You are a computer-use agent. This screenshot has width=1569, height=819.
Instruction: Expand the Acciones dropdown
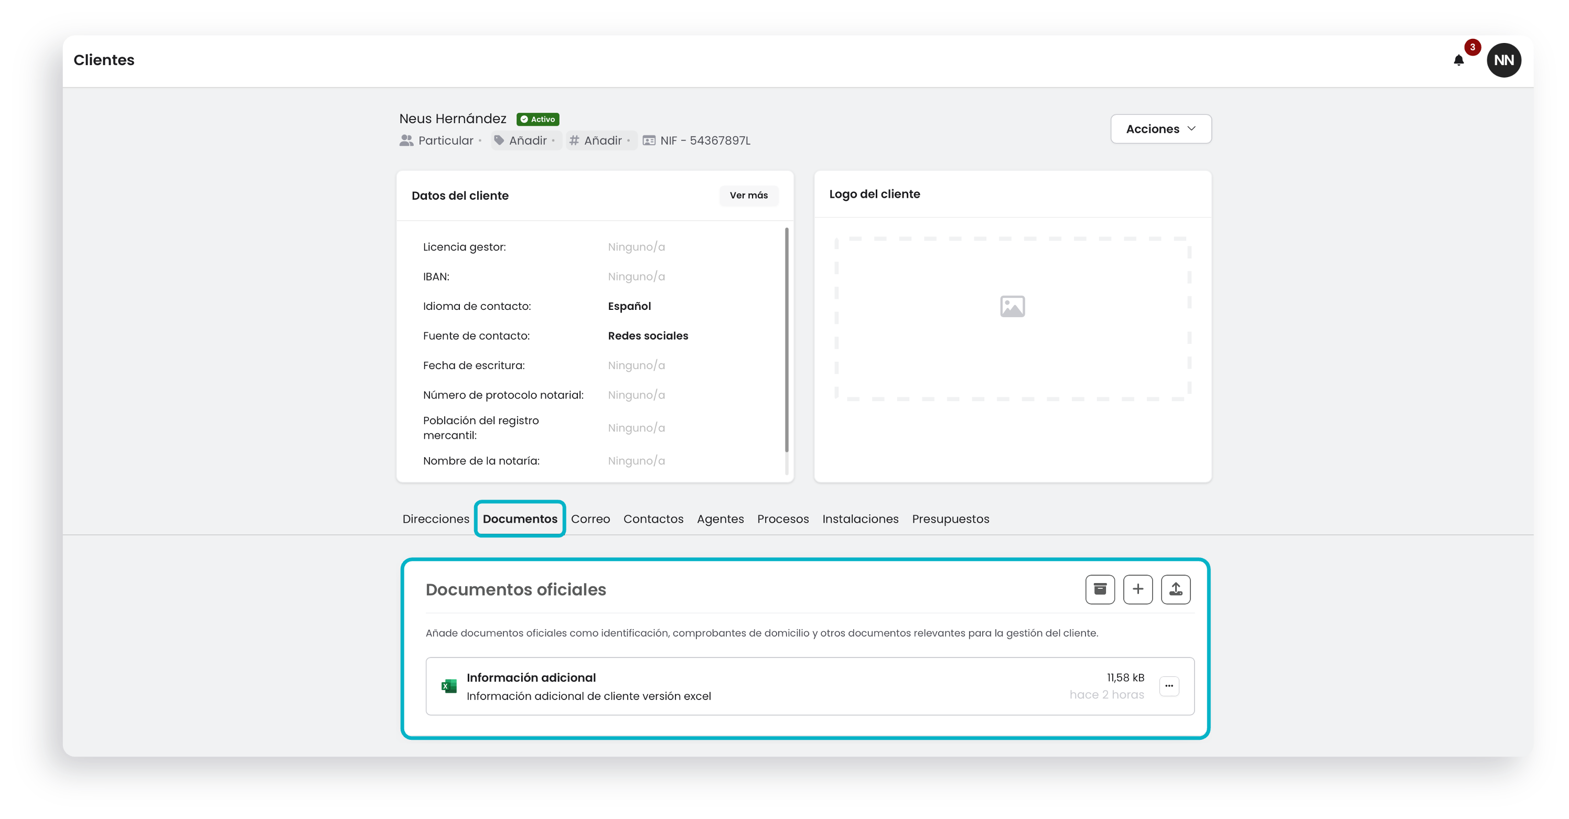pyautogui.click(x=1161, y=128)
